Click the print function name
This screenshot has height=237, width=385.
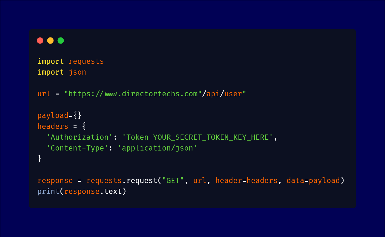tap(49, 192)
